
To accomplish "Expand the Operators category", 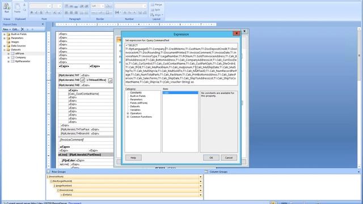I will pos(128,113).
